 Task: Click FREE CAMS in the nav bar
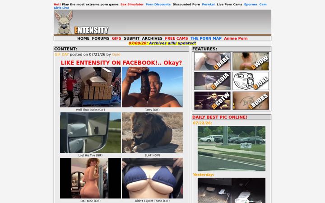pyautogui.click(x=176, y=38)
